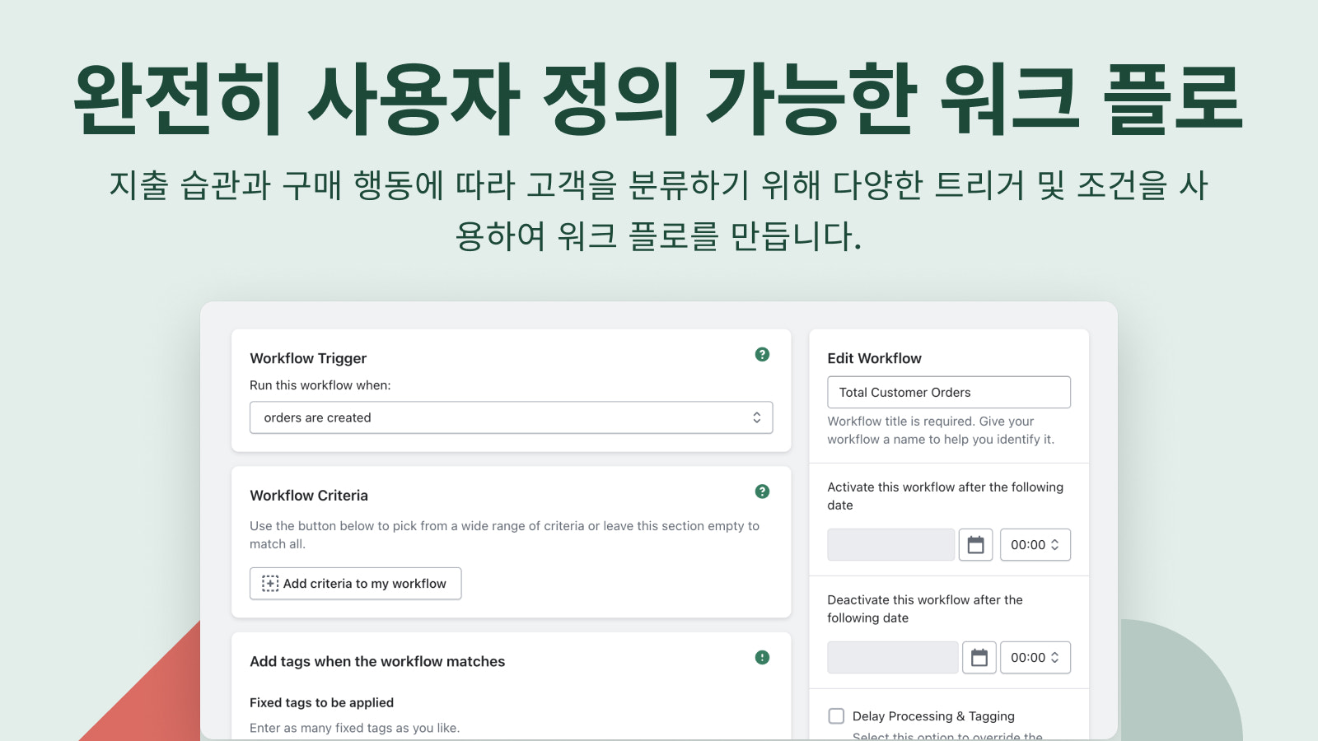Open help for Workflow Trigger section
The height and width of the screenshot is (741, 1318).
[762, 354]
